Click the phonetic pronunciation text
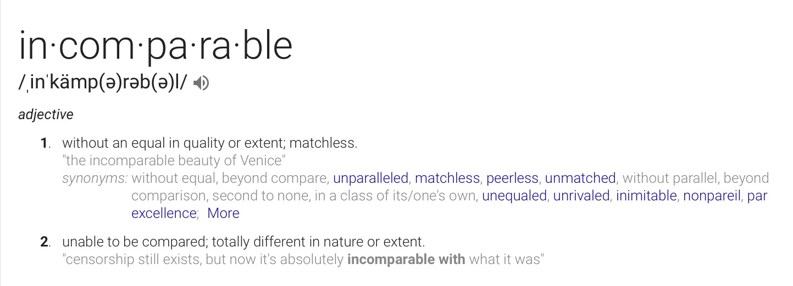793x286 pixels. coord(103,83)
